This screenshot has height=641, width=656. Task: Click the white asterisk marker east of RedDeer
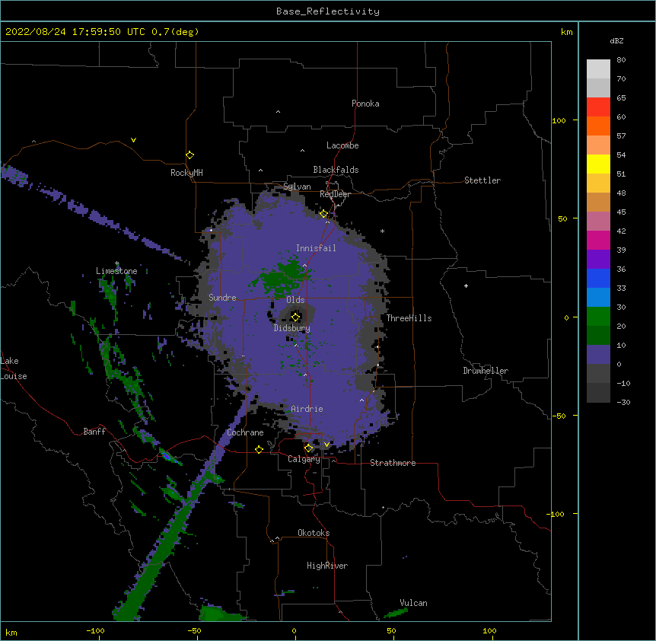tap(382, 231)
